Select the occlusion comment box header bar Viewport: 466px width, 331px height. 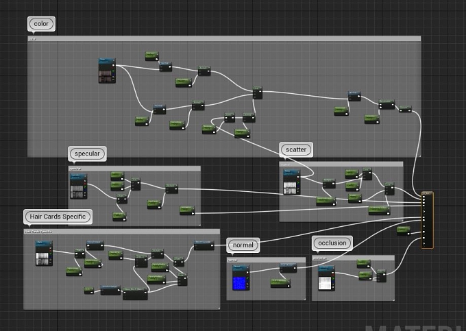point(353,258)
